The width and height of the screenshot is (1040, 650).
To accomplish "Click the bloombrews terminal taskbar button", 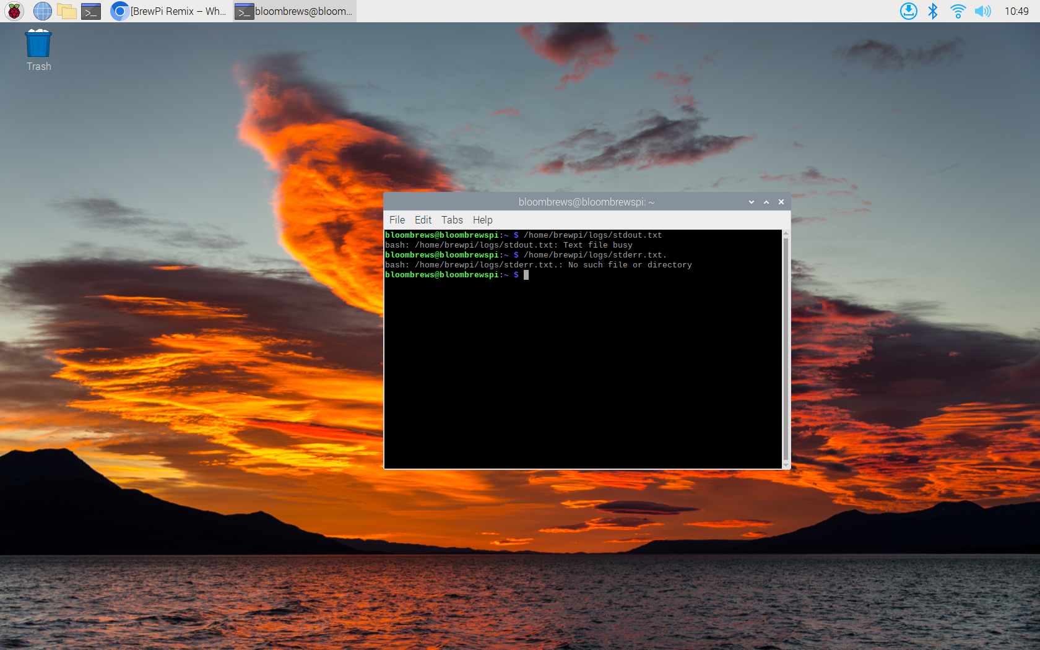I will click(295, 11).
